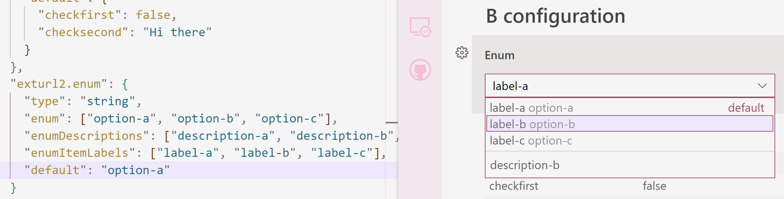Open the GitHub view in activity bar
Screen dimensions: 784x199
(420, 70)
